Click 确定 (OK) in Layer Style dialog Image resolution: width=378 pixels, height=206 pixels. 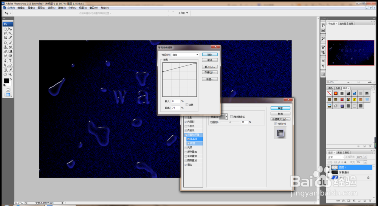pos(280,108)
